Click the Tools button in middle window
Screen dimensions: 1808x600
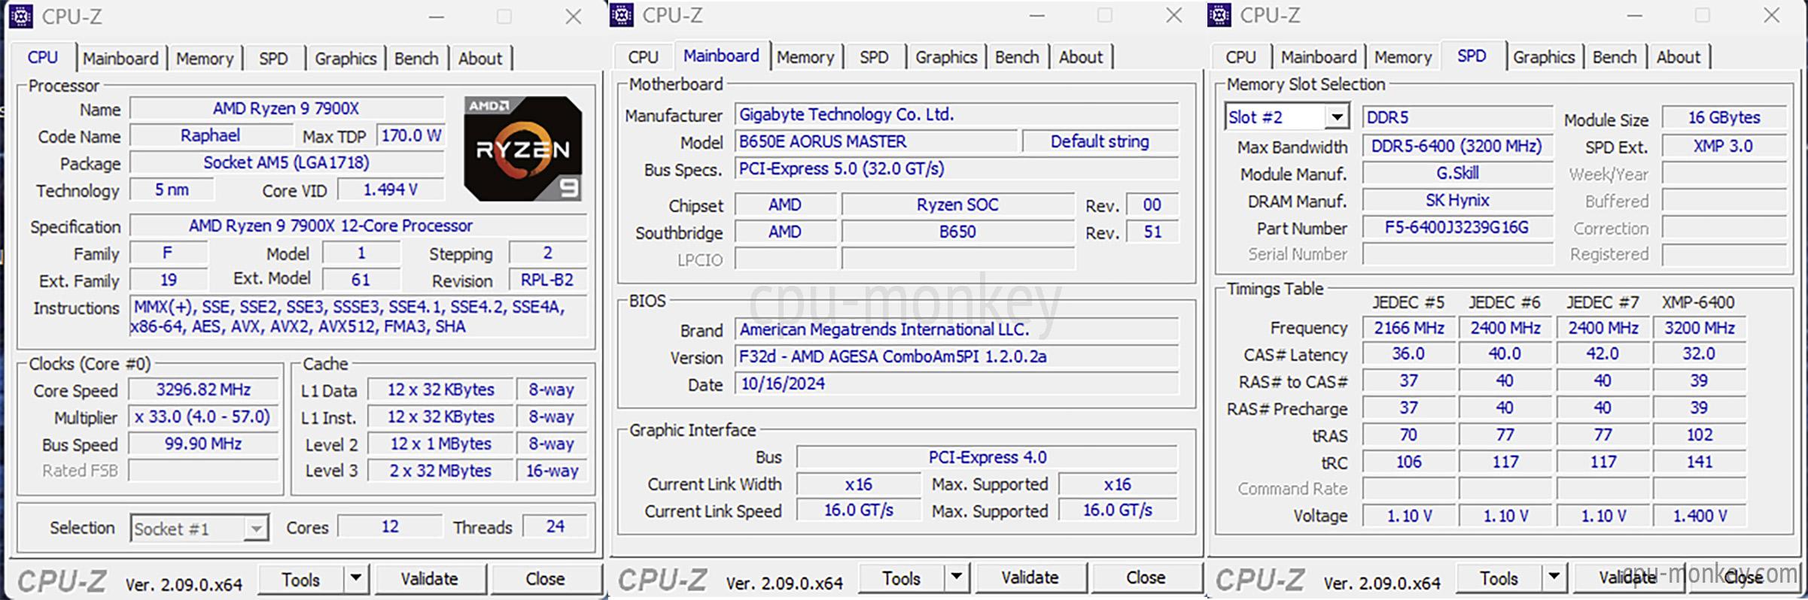pos(902,578)
